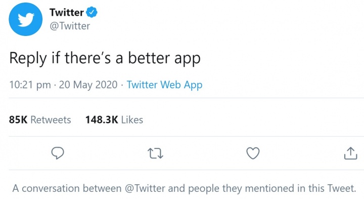Image resolution: width=364 pixels, height=199 pixels.
Task: Click the 148.3K like count number
Action: click(x=102, y=120)
